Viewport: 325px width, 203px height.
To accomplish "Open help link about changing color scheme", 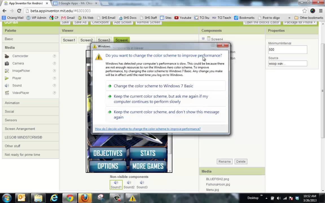I will coord(148,129).
